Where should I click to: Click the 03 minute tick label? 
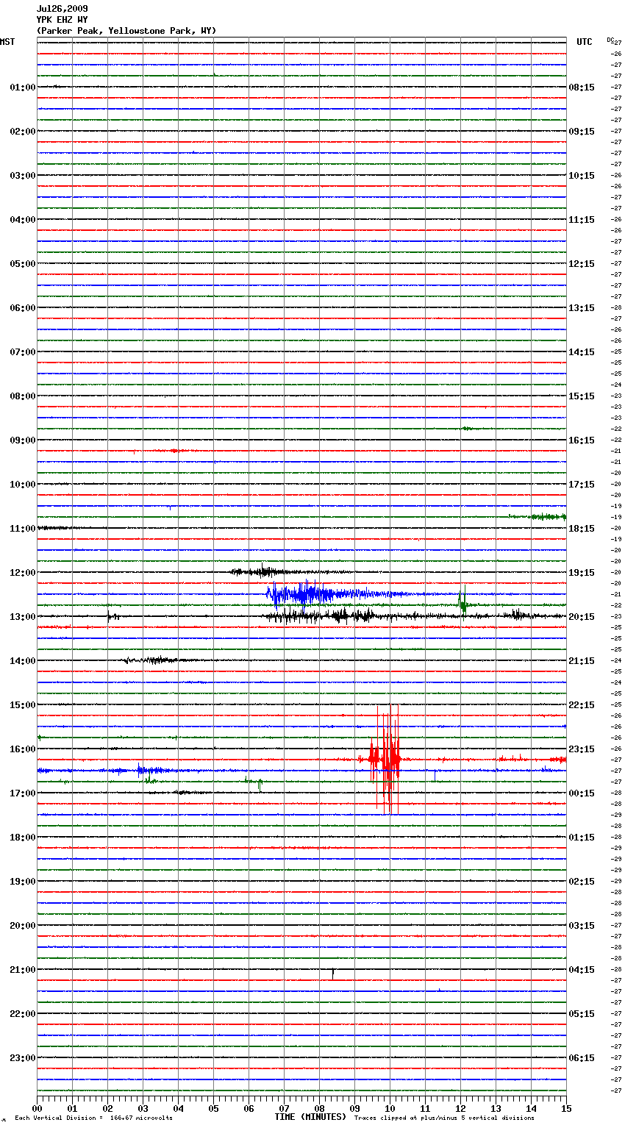[x=143, y=1108]
